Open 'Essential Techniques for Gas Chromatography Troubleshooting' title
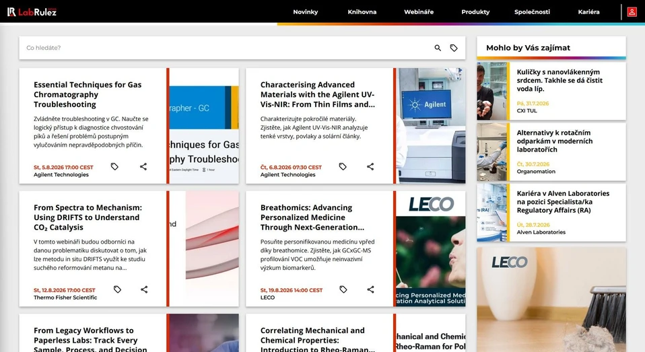Image resolution: width=645 pixels, height=352 pixels. click(88, 95)
